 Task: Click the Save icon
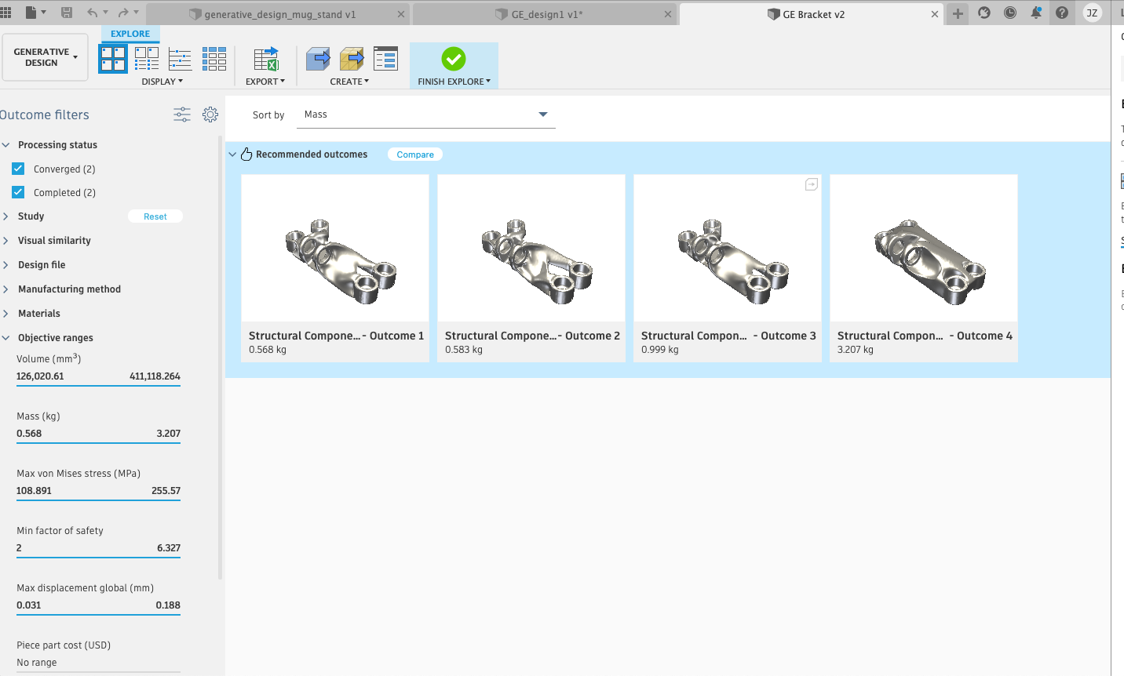pyautogui.click(x=67, y=13)
